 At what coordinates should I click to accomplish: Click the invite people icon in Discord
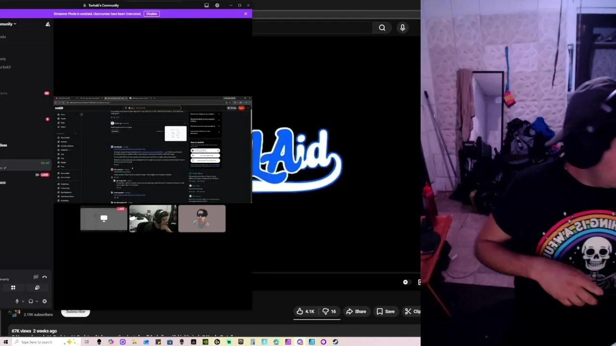pyautogui.click(x=48, y=24)
